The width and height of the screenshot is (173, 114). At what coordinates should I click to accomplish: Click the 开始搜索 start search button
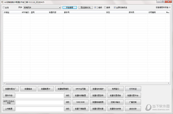click(69, 8)
